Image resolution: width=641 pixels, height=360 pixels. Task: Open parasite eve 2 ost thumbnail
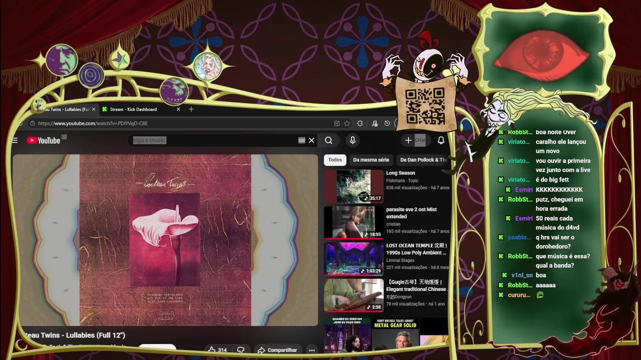(354, 222)
